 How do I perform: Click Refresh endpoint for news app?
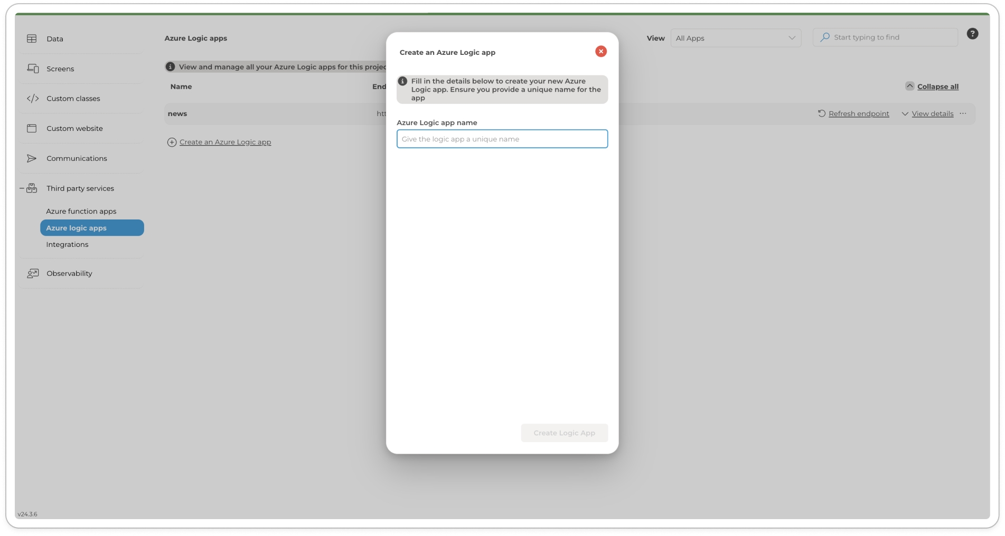(853, 114)
